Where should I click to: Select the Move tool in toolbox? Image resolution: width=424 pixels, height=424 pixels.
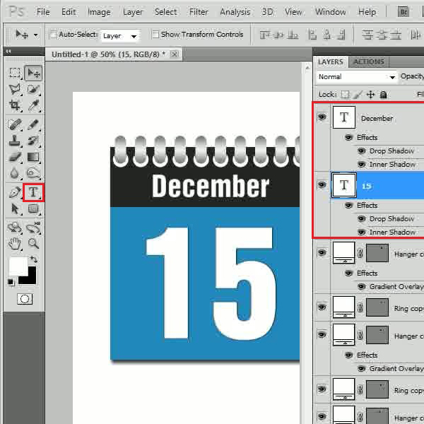coord(33,73)
